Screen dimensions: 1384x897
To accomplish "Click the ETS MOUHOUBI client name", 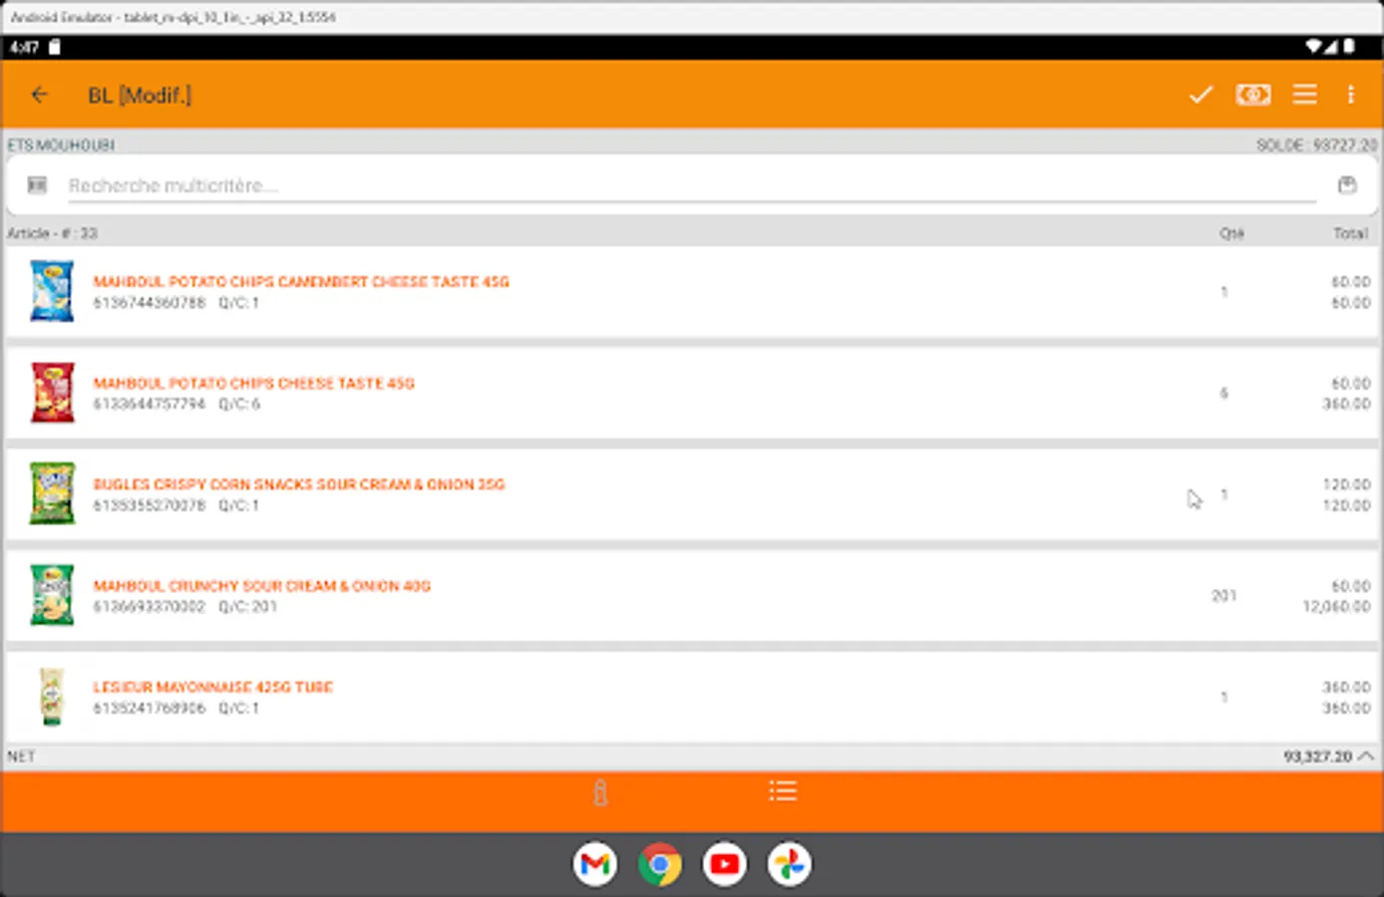I will tap(61, 146).
